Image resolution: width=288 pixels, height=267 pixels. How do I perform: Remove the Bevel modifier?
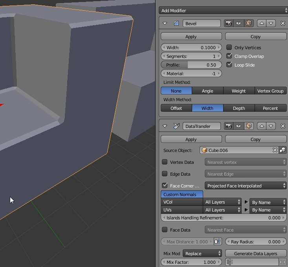click(283, 23)
